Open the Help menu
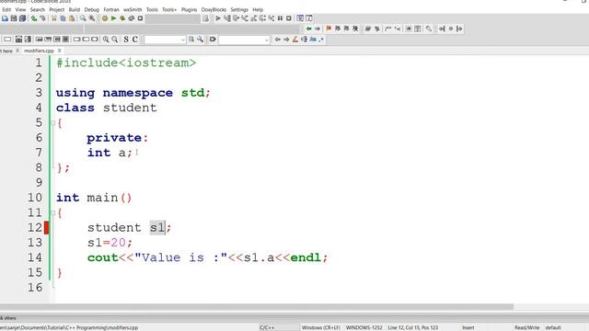 point(258,9)
